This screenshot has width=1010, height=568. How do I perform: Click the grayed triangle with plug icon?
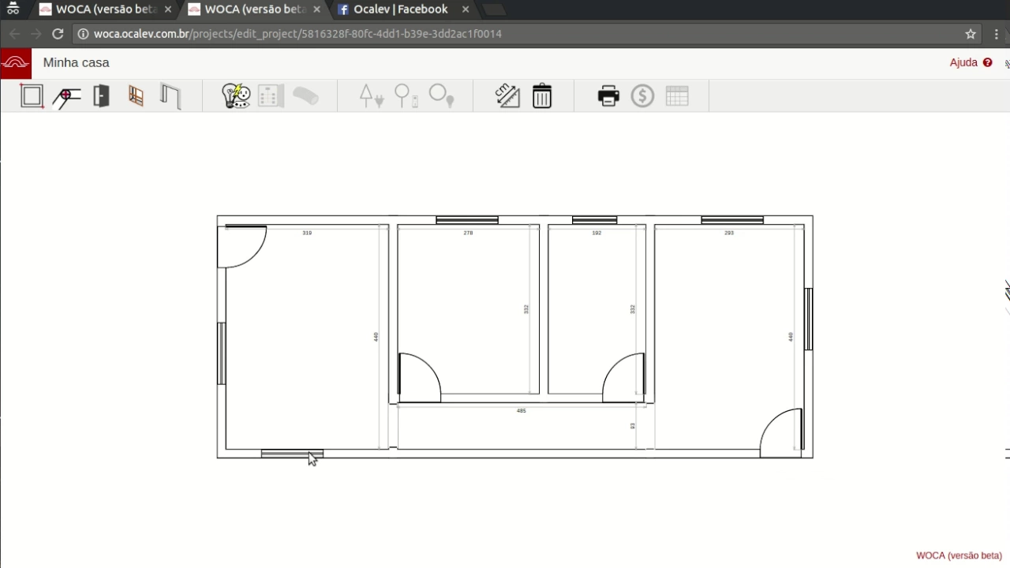371,96
